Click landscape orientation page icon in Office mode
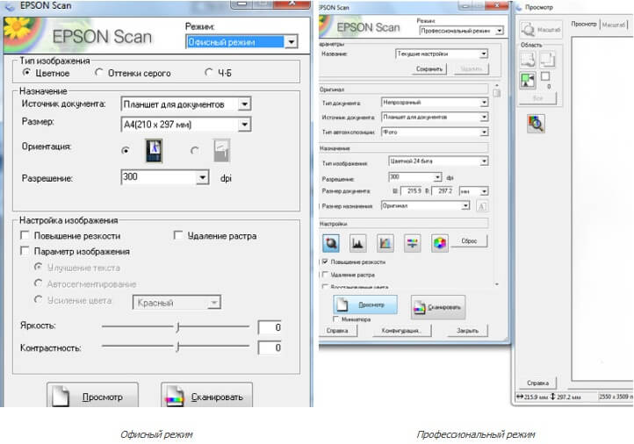Viewport: 634px width, 444px height. [x=221, y=151]
